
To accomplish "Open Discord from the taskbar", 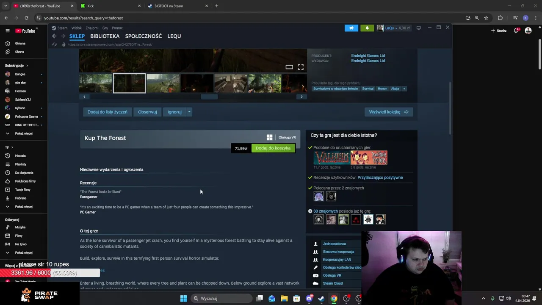I will tap(310, 298).
